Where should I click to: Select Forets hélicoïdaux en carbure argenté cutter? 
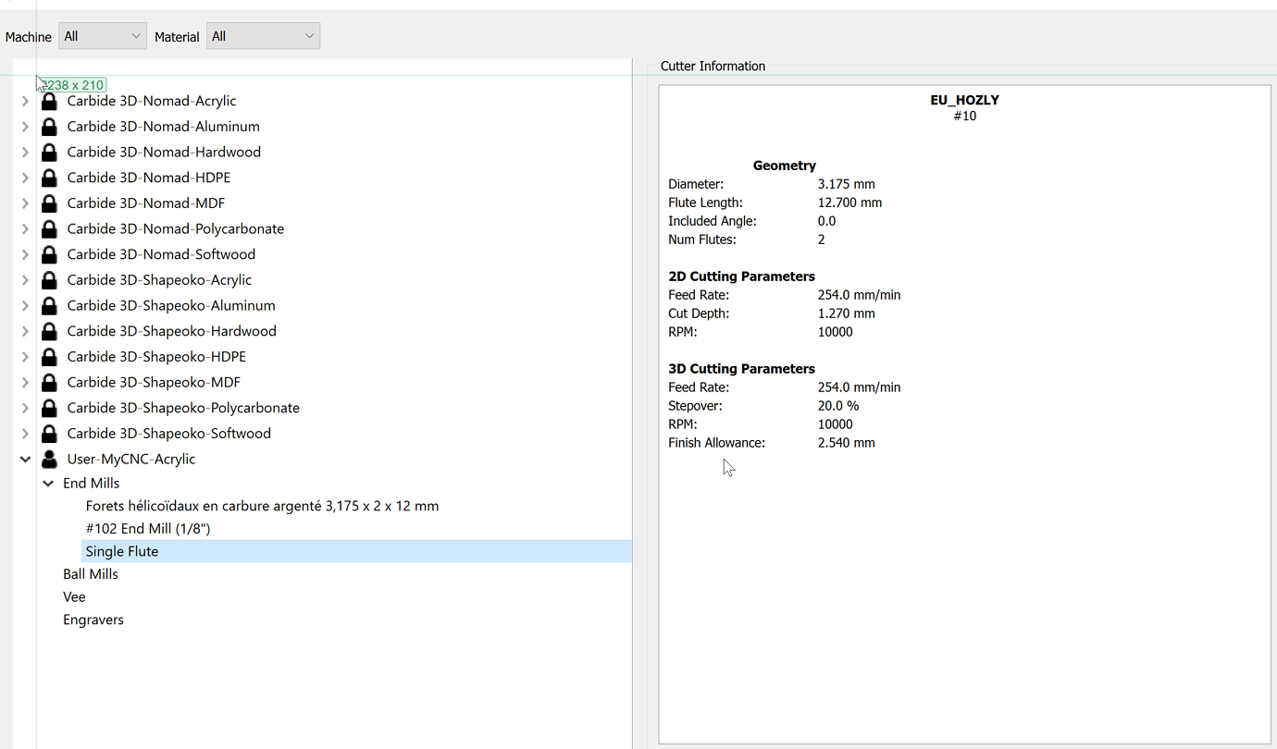[x=262, y=506]
